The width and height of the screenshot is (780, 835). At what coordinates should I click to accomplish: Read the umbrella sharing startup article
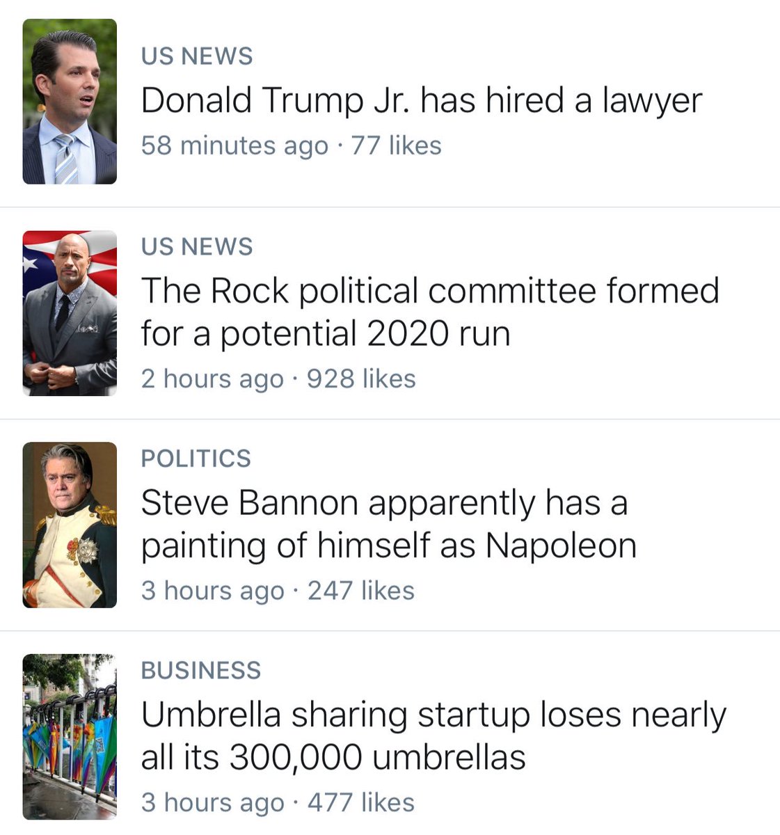[x=433, y=735]
